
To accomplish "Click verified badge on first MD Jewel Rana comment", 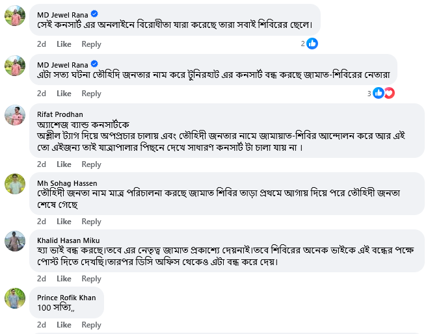I will click(95, 14).
